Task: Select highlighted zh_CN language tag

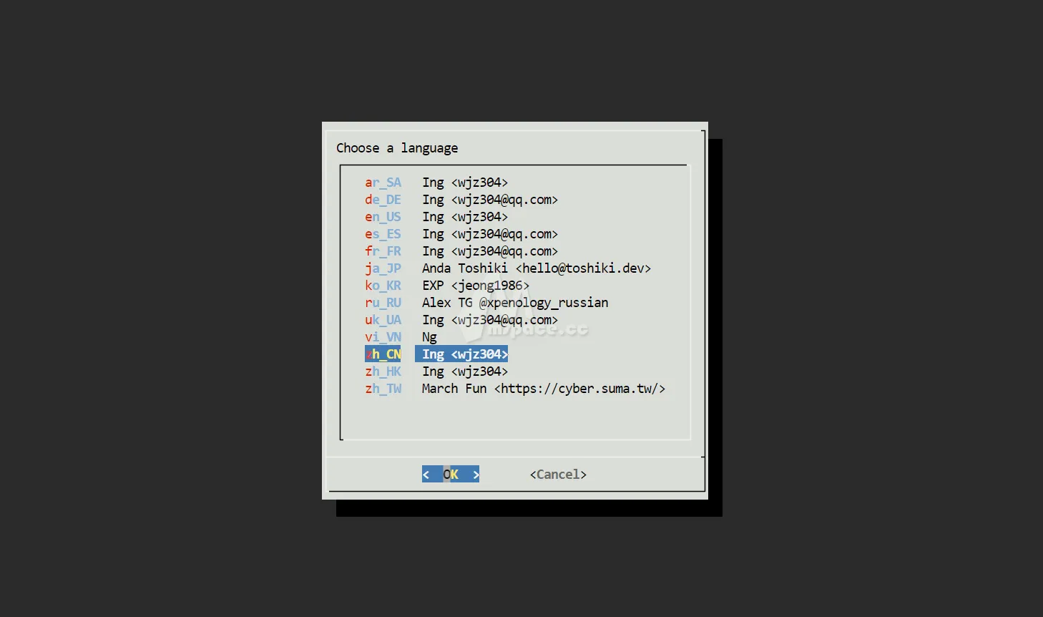Action: tap(383, 354)
